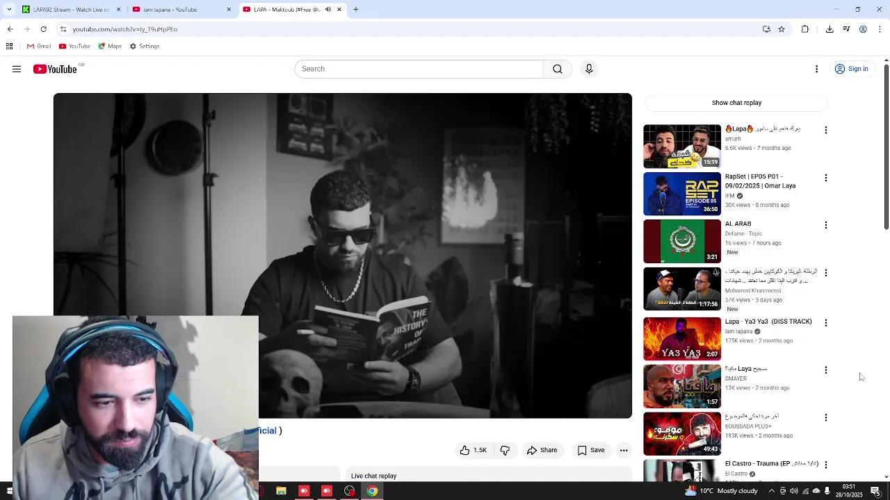Image resolution: width=890 pixels, height=500 pixels.
Task: Open the 15:19 Lapa thumbnail
Action: (x=682, y=147)
